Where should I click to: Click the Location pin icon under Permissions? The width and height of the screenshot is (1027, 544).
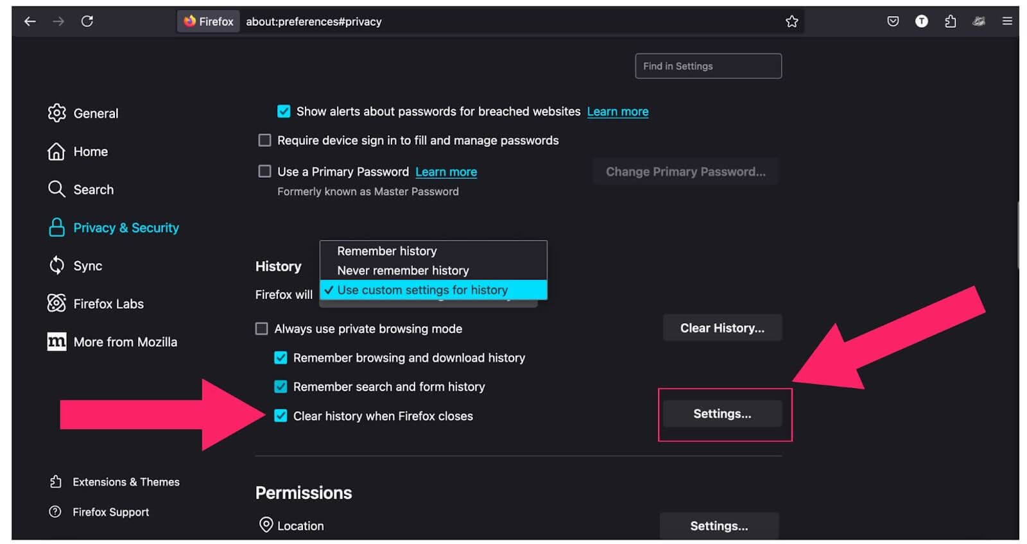(x=266, y=525)
